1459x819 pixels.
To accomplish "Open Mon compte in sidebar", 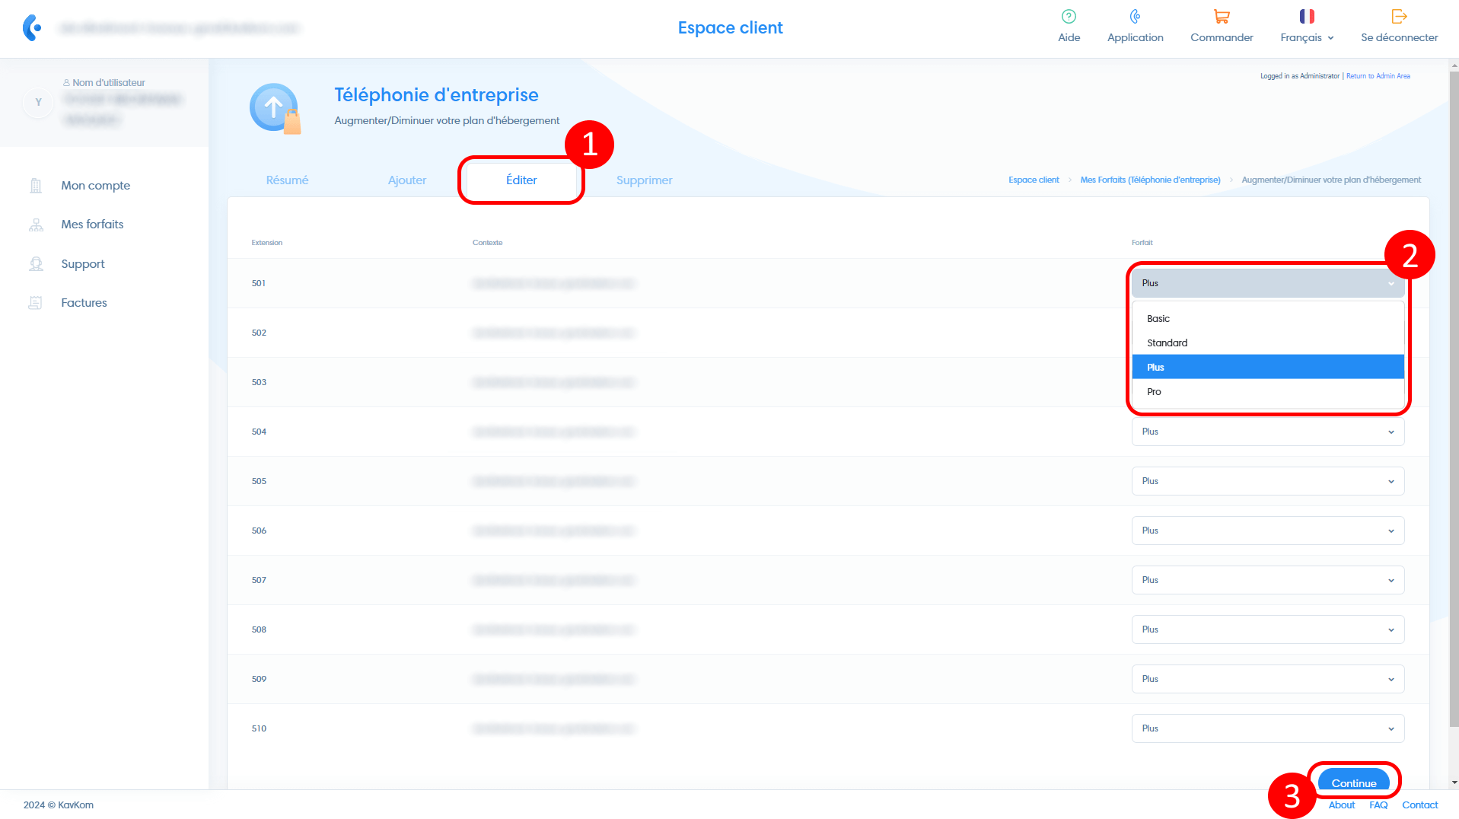I will tap(95, 186).
